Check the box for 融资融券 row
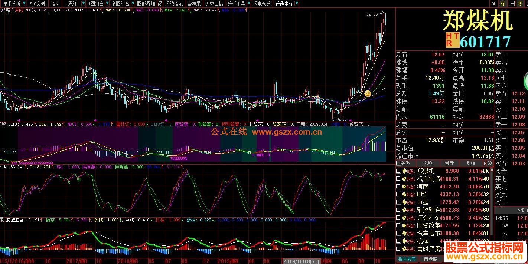 [x=398, y=210]
